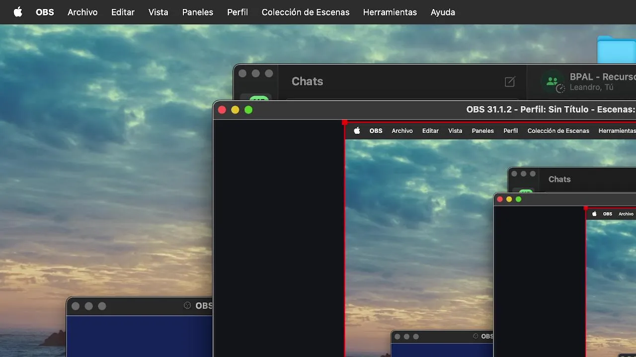Open the Herramientas menu in the top menu bar
The height and width of the screenshot is (357, 636).
click(x=390, y=12)
